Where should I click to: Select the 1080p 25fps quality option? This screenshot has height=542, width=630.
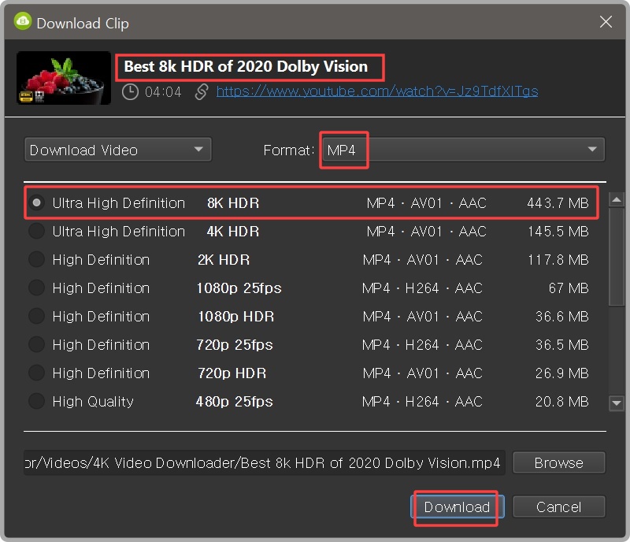click(x=36, y=288)
